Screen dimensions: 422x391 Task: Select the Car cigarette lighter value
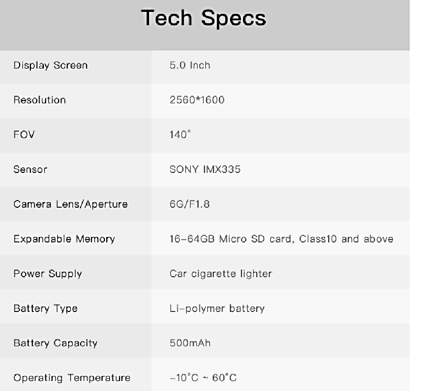(221, 274)
